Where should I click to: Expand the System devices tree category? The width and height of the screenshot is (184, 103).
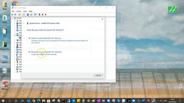(x=15, y=69)
